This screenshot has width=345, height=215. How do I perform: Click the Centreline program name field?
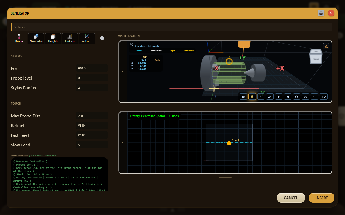click(172, 27)
